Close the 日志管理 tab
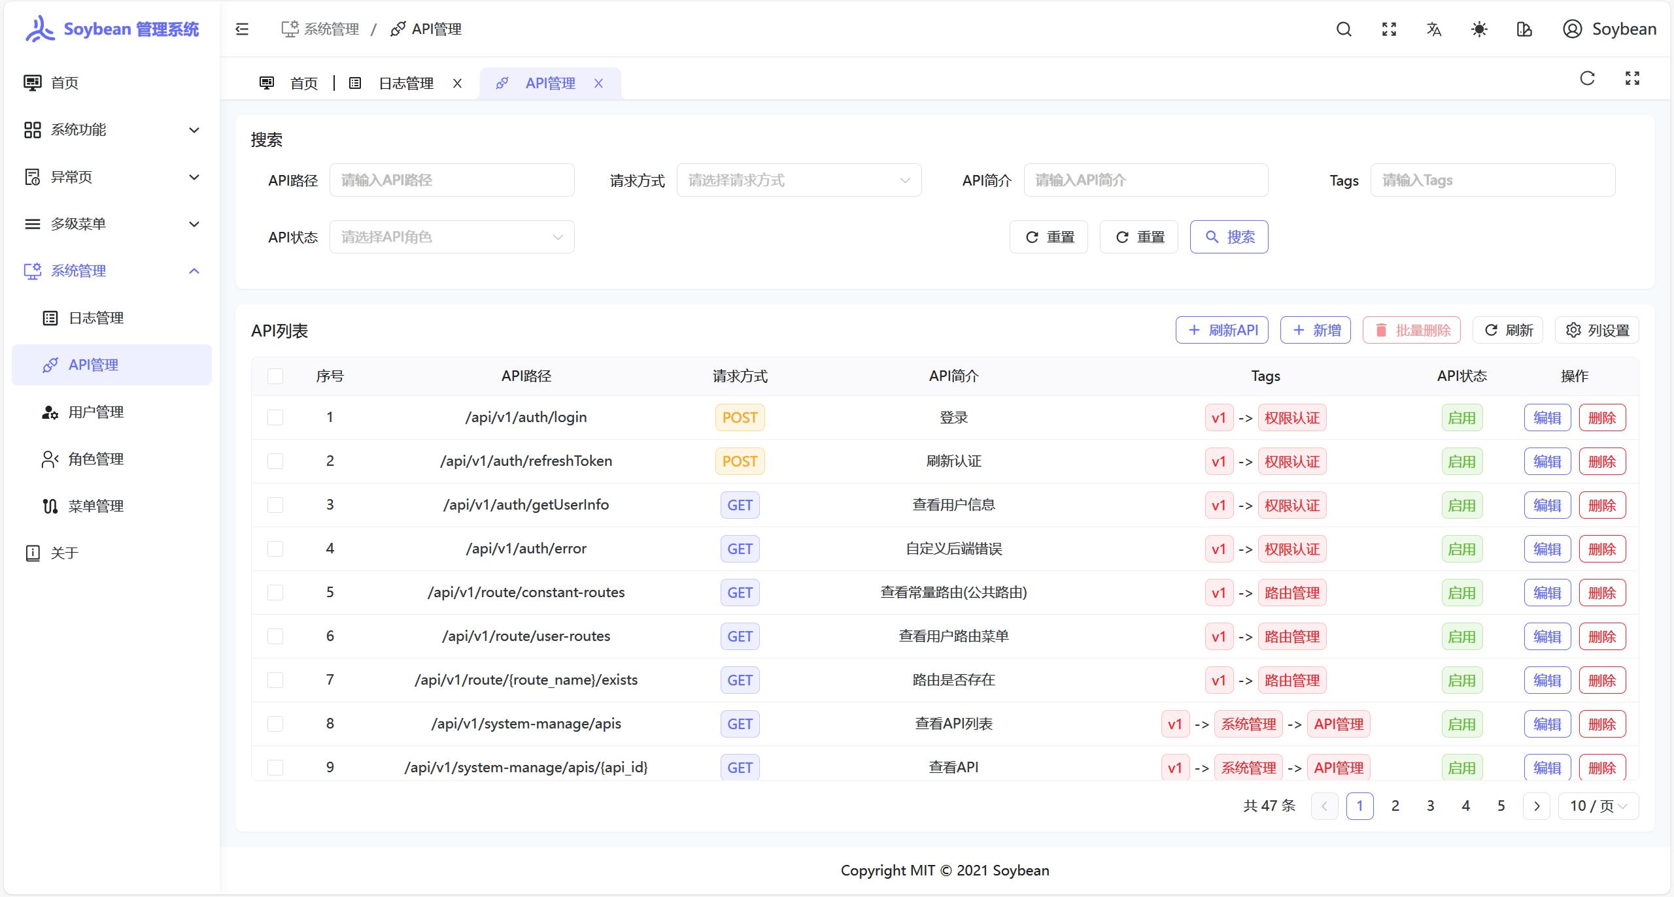Viewport: 1674px width, 897px height. (457, 84)
